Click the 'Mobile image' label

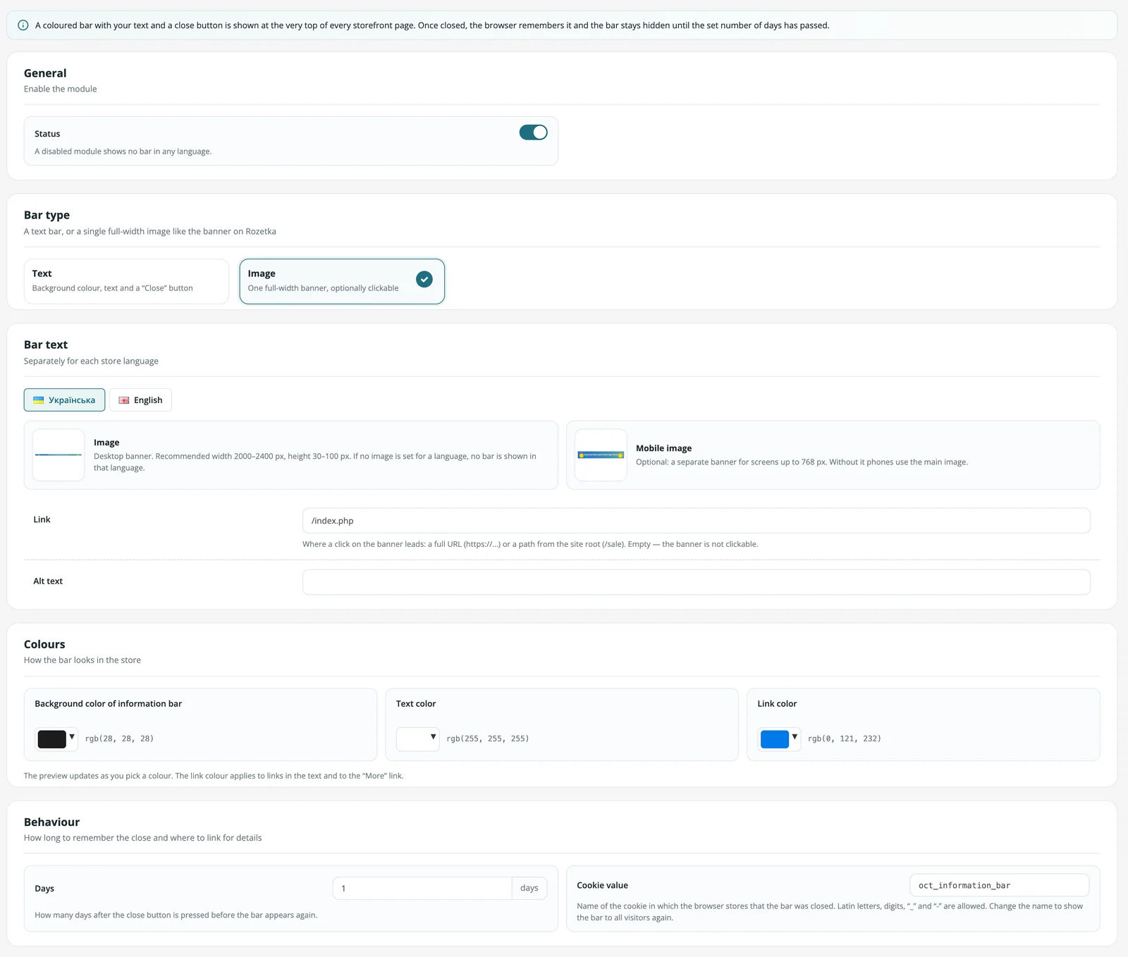663,448
